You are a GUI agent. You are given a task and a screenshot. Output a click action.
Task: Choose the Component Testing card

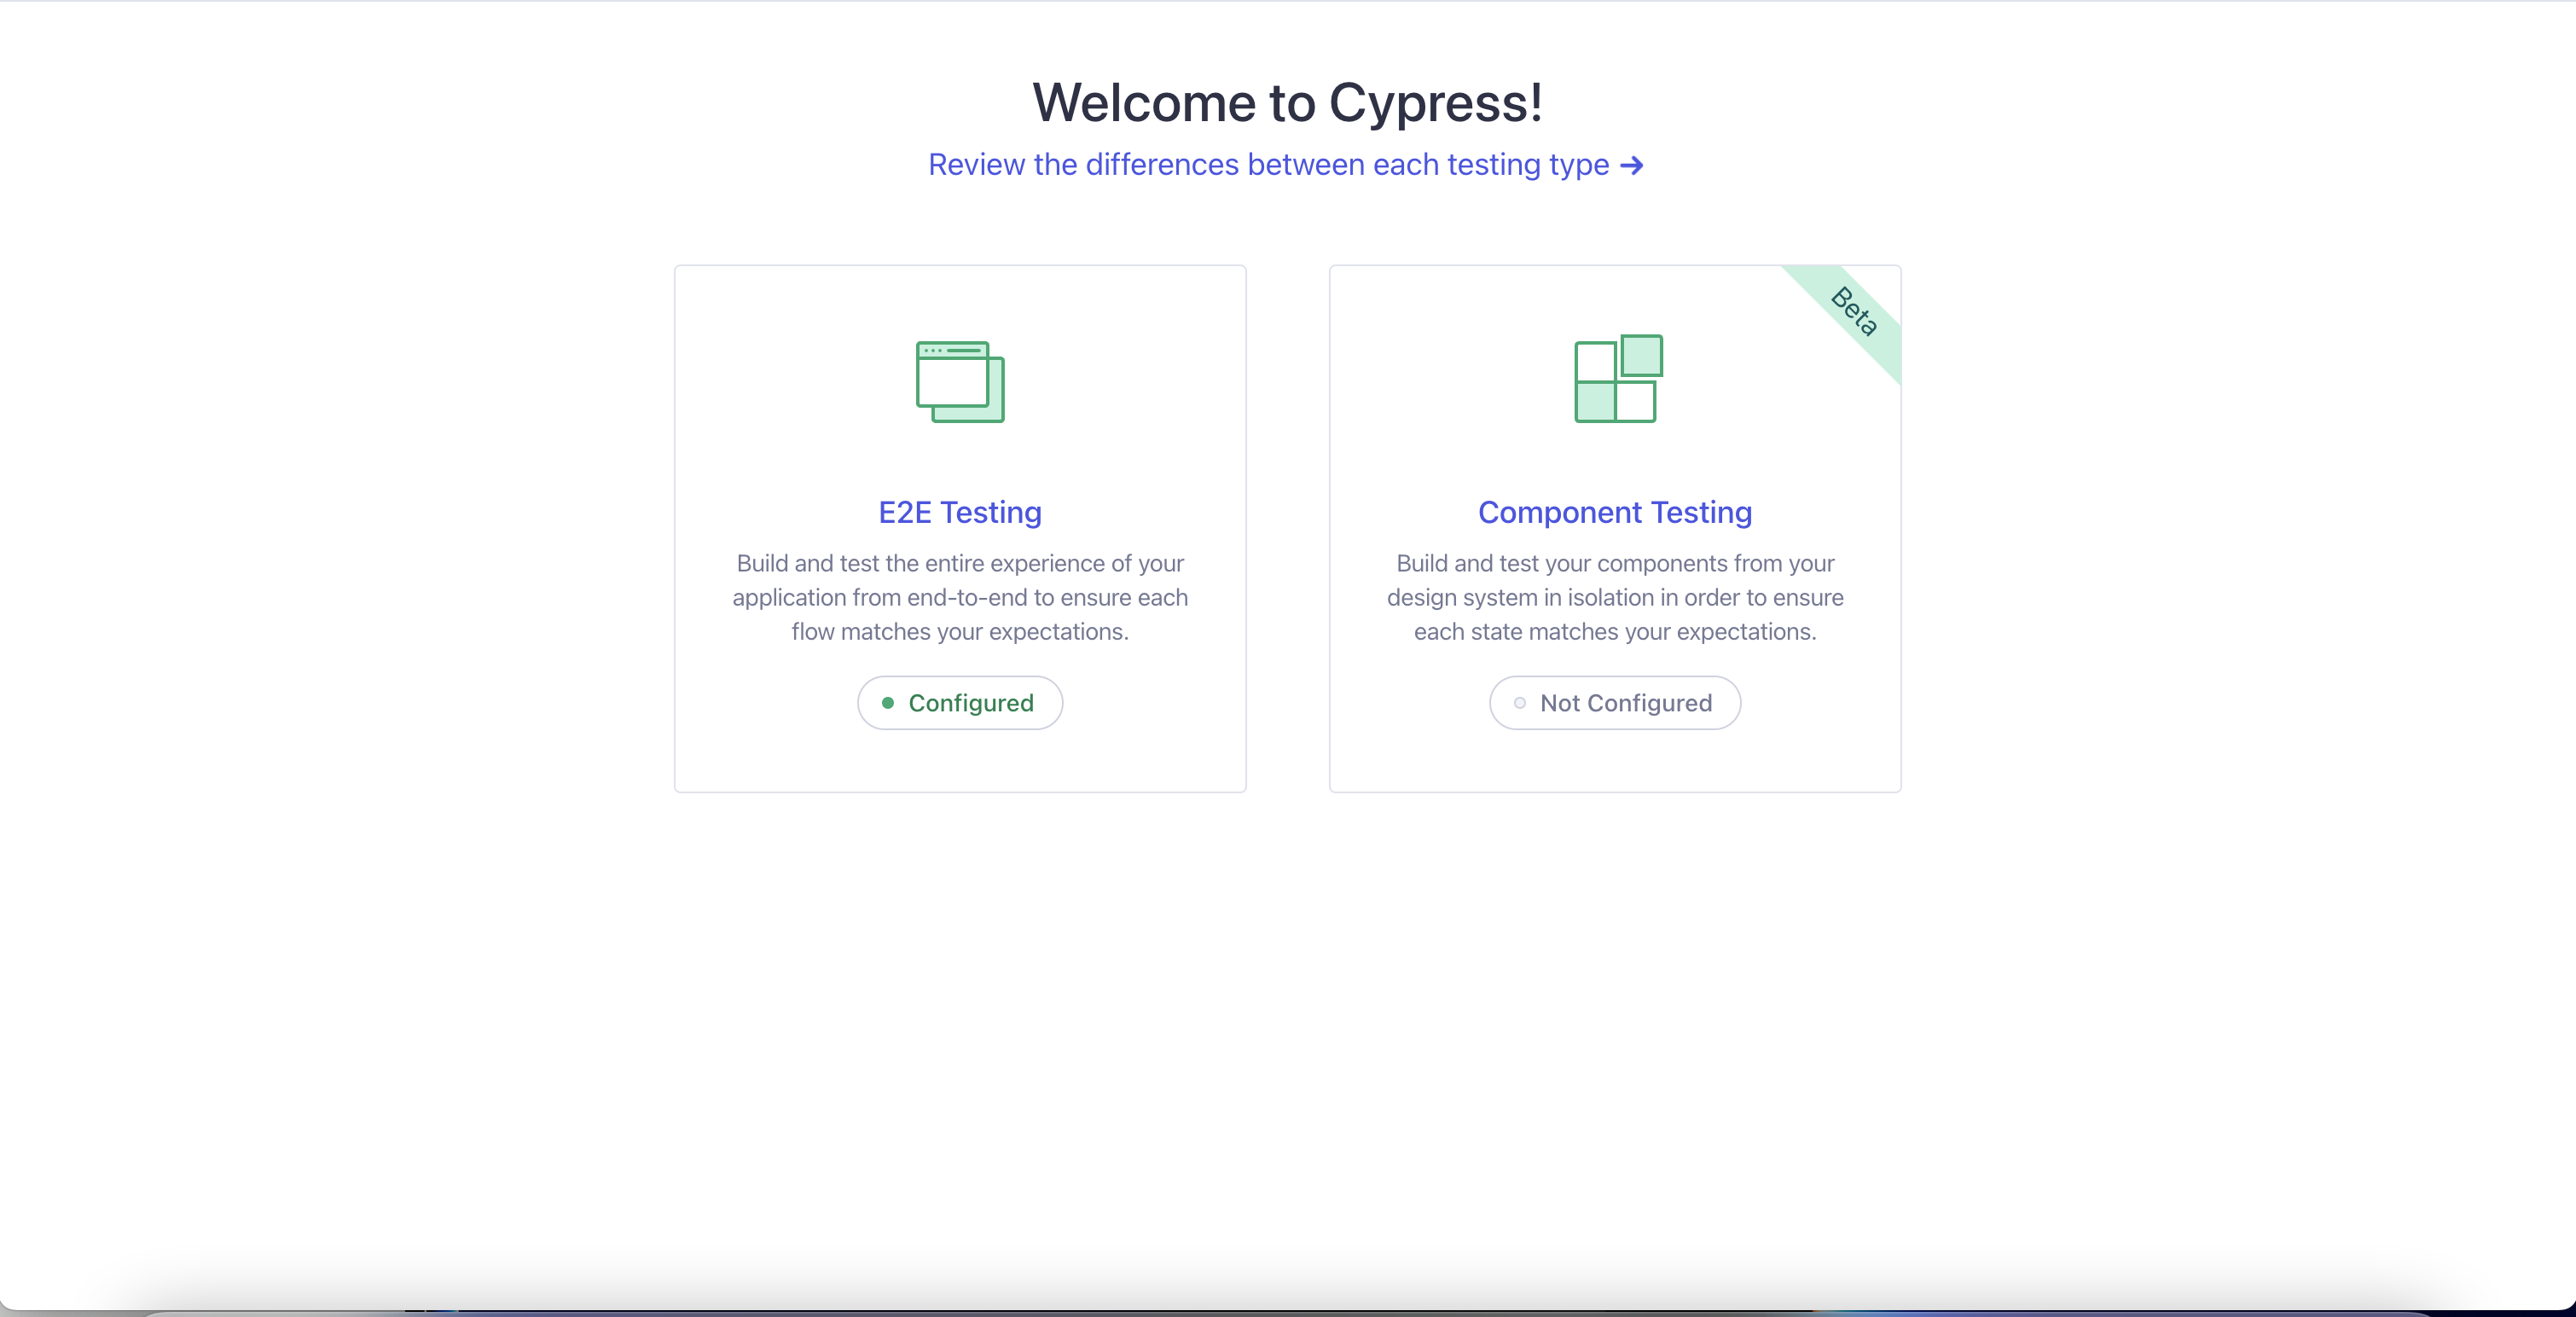(1614, 528)
